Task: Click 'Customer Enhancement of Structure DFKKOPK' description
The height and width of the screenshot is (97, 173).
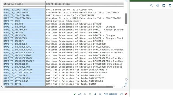Action: tap(75, 41)
